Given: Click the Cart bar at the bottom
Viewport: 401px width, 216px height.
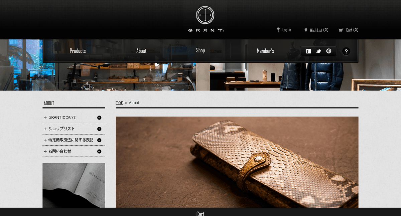Looking at the screenshot, I should pyautogui.click(x=200, y=212).
